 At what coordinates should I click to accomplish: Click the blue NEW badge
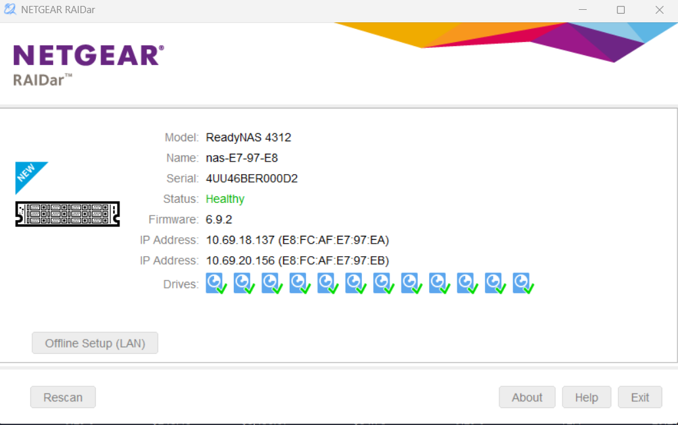28,175
